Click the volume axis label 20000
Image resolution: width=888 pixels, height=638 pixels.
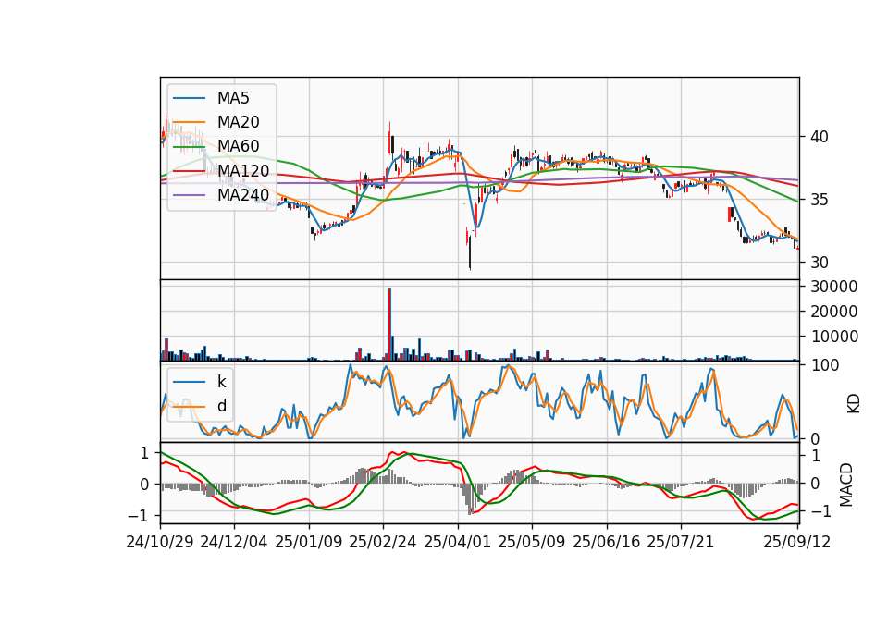(x=834, y=312)
